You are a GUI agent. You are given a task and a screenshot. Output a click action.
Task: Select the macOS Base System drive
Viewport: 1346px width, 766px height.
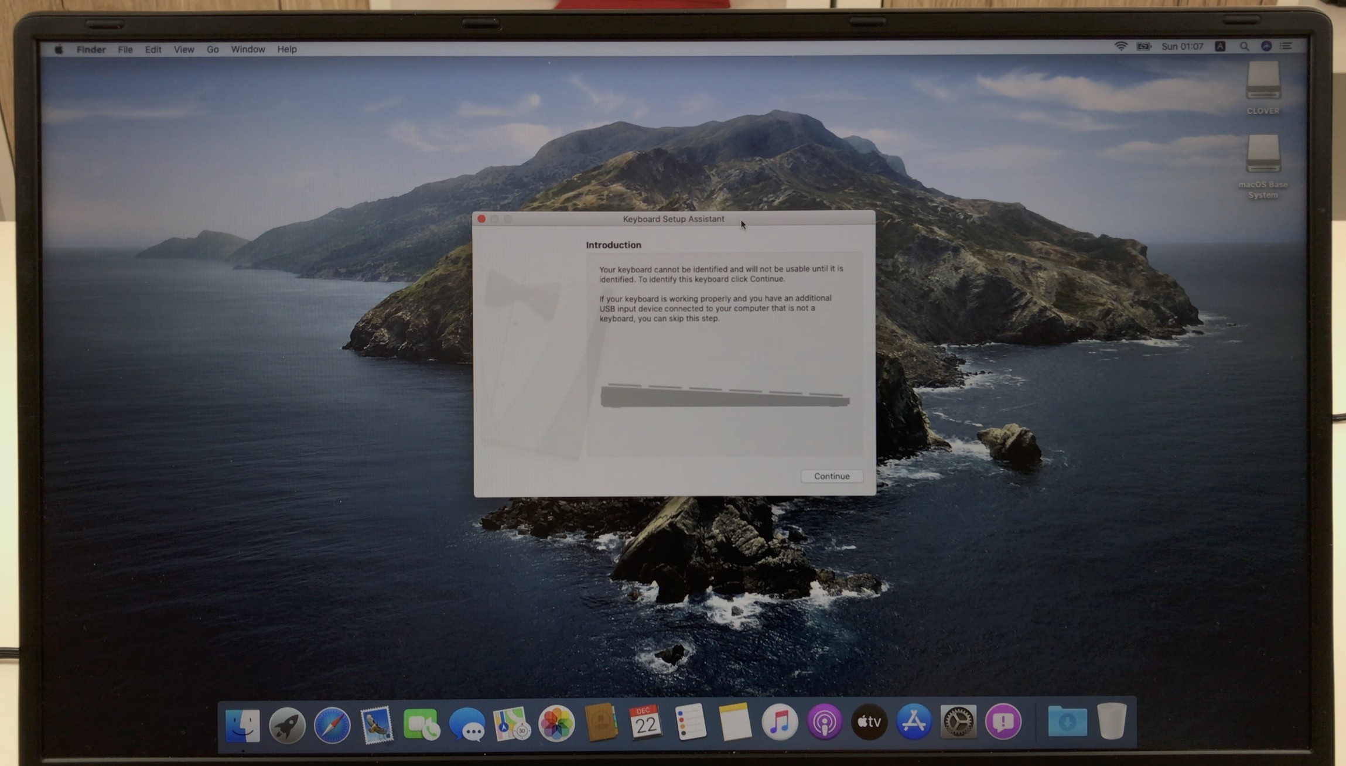[x=1263, y=167]
